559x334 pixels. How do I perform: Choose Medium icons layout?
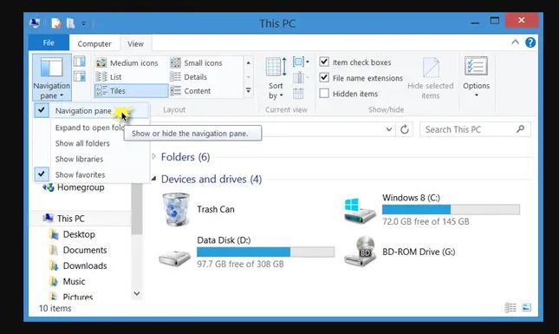(x=127, y=62)
